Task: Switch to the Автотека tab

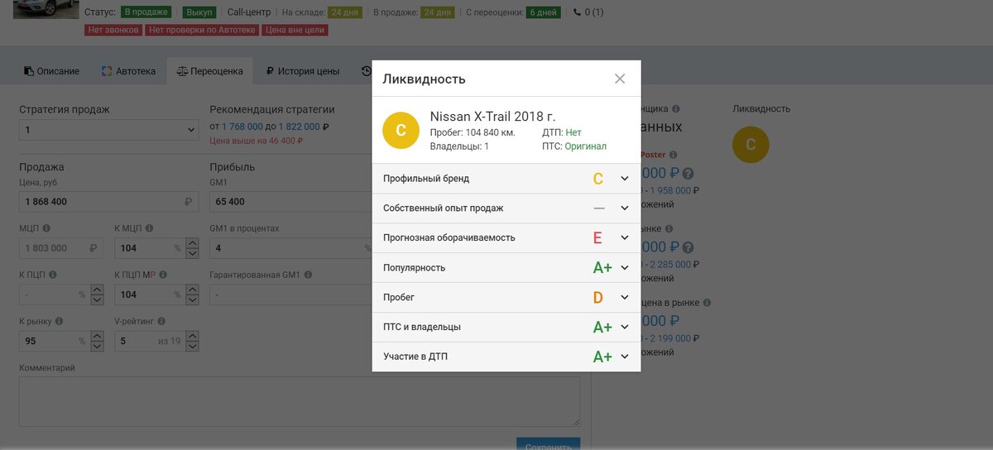Action: click(x=128, y=71)
